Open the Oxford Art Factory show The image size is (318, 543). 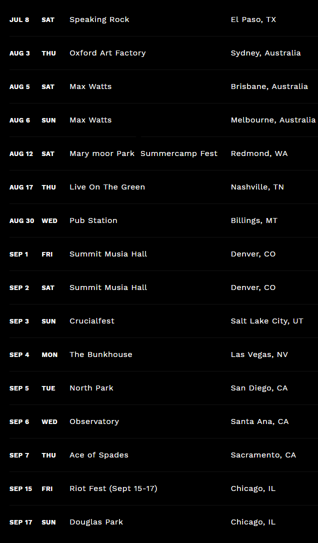point(107,53)
